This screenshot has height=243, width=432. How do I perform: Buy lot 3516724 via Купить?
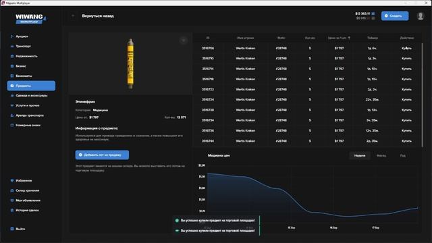[406, 100]
